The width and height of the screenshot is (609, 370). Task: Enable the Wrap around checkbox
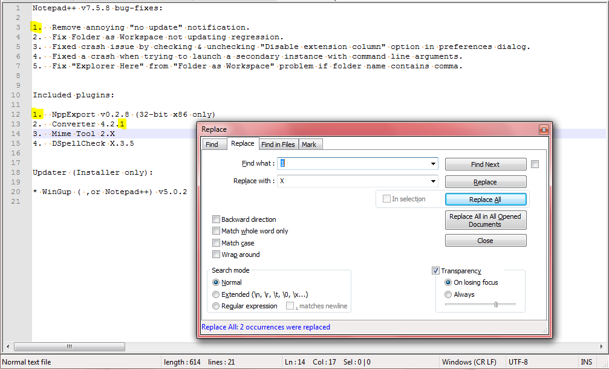pos(217,255)
